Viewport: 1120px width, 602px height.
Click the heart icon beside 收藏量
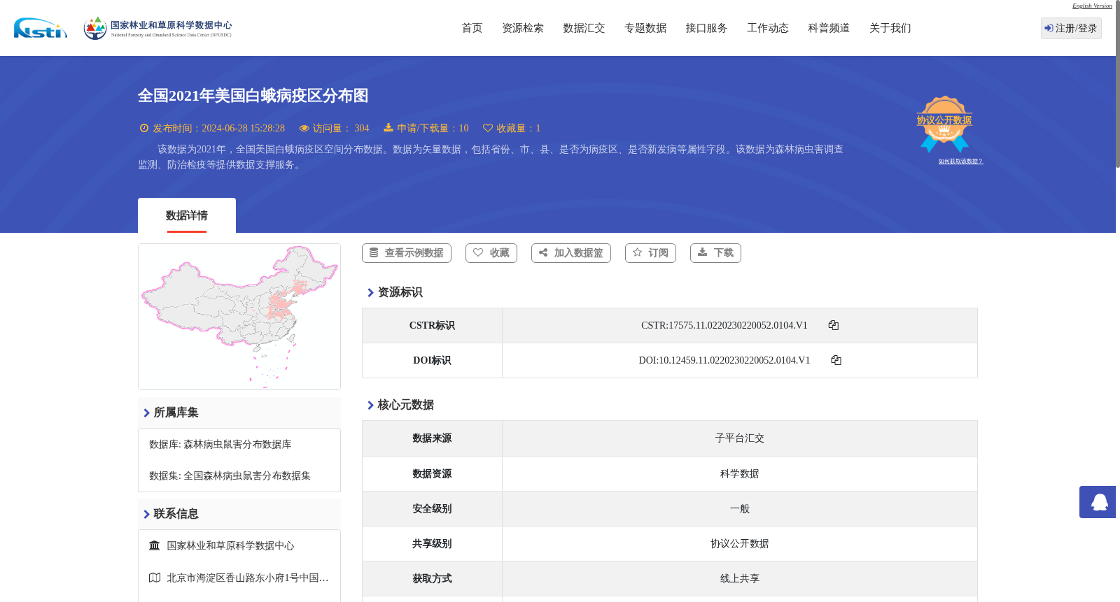click(x=488, y=128)
